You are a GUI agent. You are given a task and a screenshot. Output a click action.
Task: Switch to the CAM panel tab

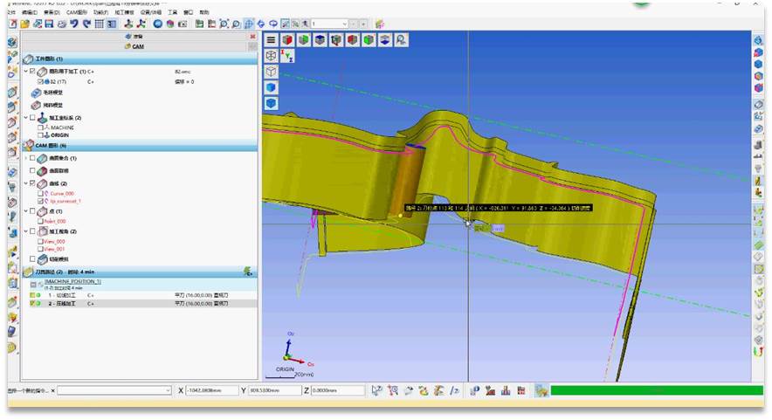click(x=134, y=46)
